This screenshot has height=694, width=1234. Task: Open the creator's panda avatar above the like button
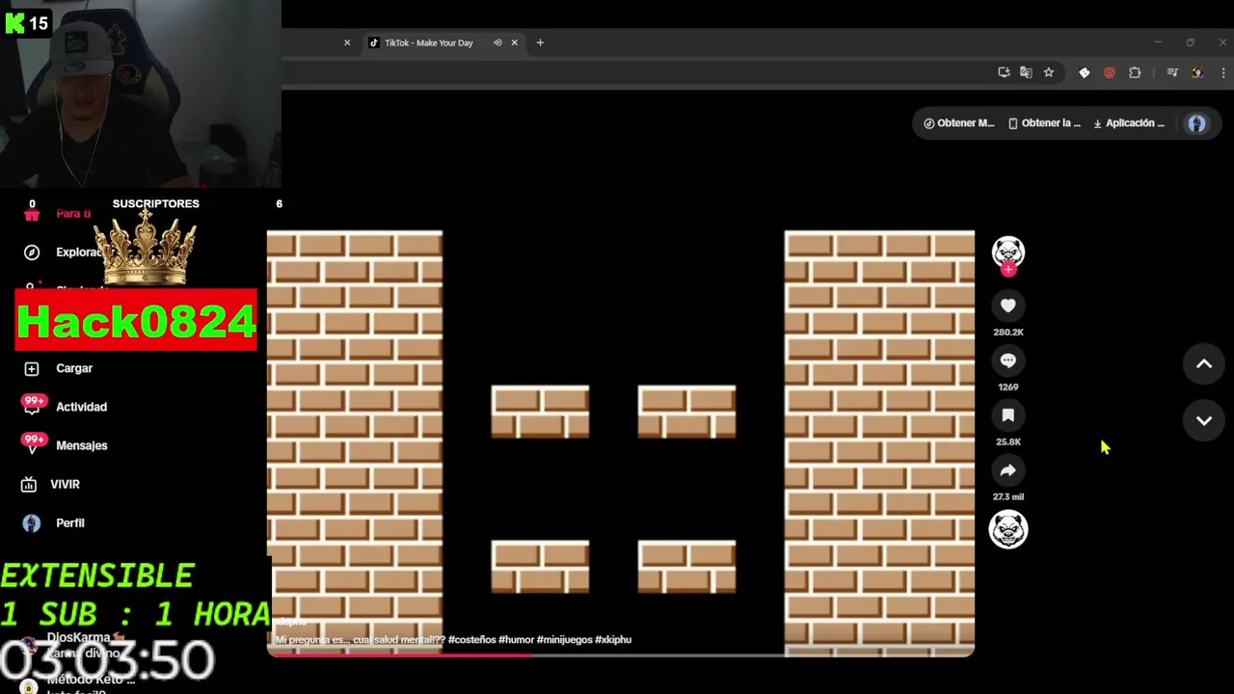tap(1008, 252)
